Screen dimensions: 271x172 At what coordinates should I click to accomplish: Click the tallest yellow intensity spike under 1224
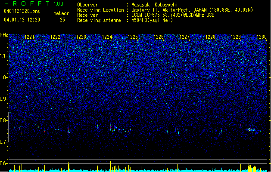[110, 166]
